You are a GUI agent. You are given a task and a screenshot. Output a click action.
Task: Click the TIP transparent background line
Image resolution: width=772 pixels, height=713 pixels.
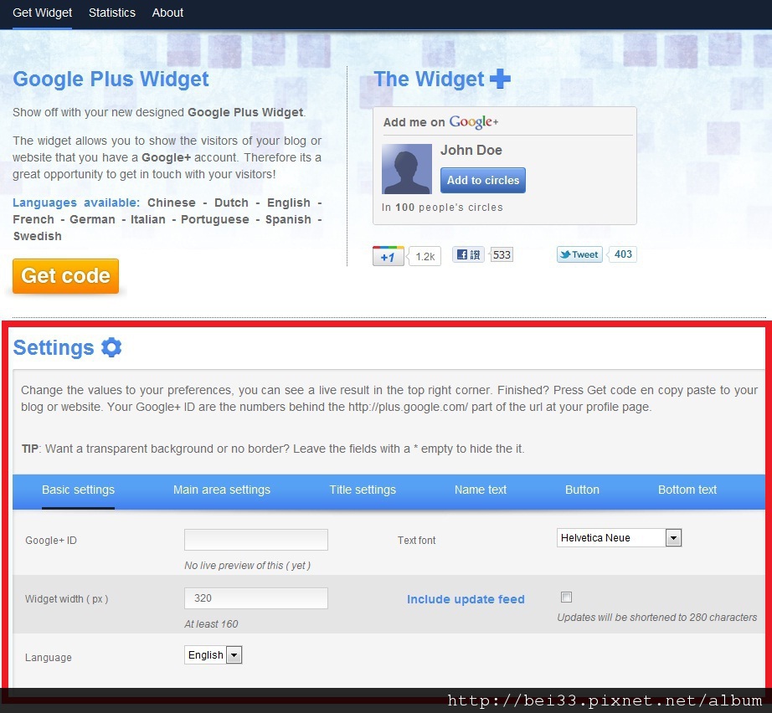click(x=273, y=449)
